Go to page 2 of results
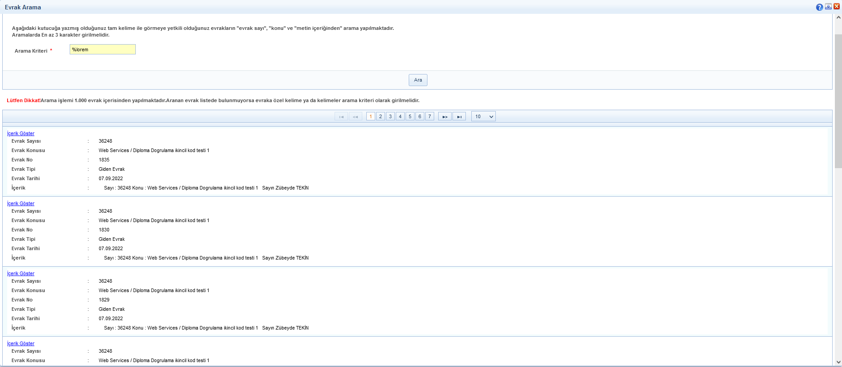842x367 pixels. (x=380, y=116)
